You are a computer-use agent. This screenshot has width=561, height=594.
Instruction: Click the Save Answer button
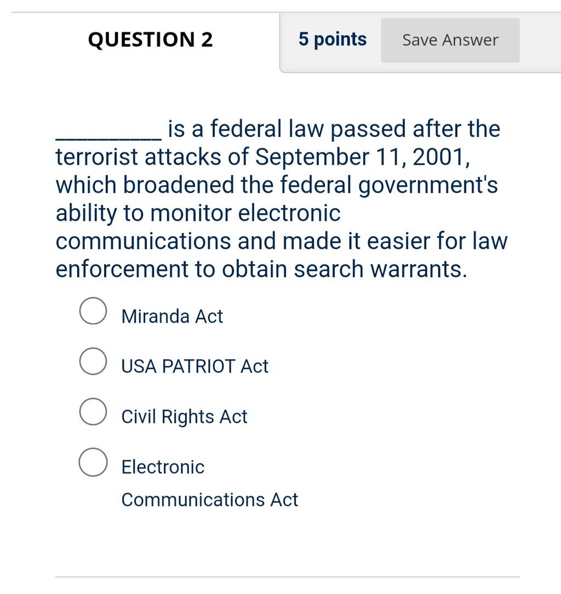[x=450, y=40]
